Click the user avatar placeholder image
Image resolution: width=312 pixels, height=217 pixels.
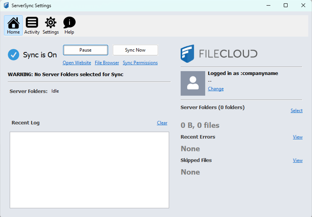[x=193, y=83]
